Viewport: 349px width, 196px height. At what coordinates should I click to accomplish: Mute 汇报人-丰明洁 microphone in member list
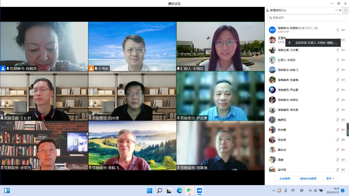click(337, 60)
